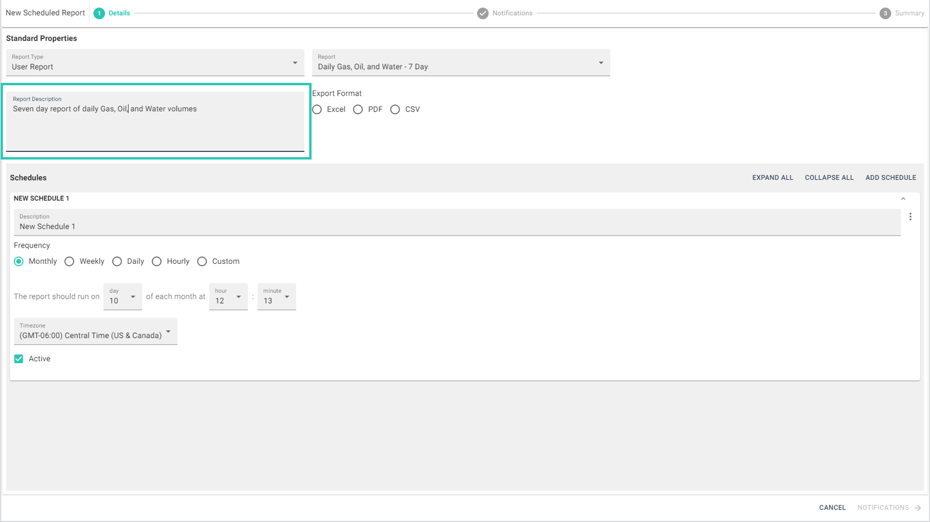930x522 pixels.
Task: Click the Standard Properties heading
Action: (41, 38)
